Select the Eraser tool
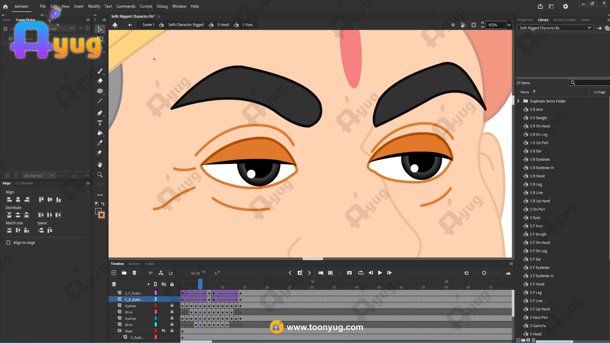This screenshot has height=343, width=610. pyautogui.click(x=100, y=81)
